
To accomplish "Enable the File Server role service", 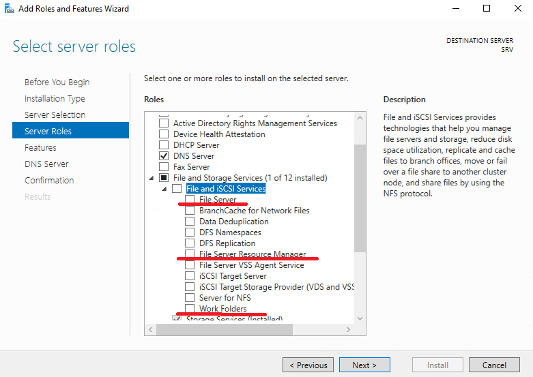I will (x=190, y=199).
